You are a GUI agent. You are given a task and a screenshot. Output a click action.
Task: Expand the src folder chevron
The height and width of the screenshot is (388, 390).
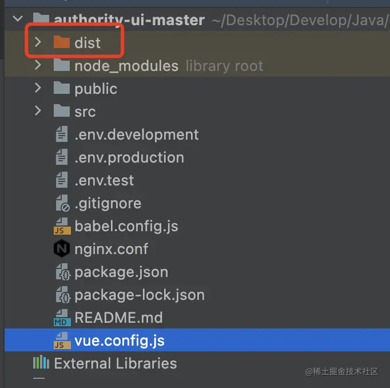point(38,111)
